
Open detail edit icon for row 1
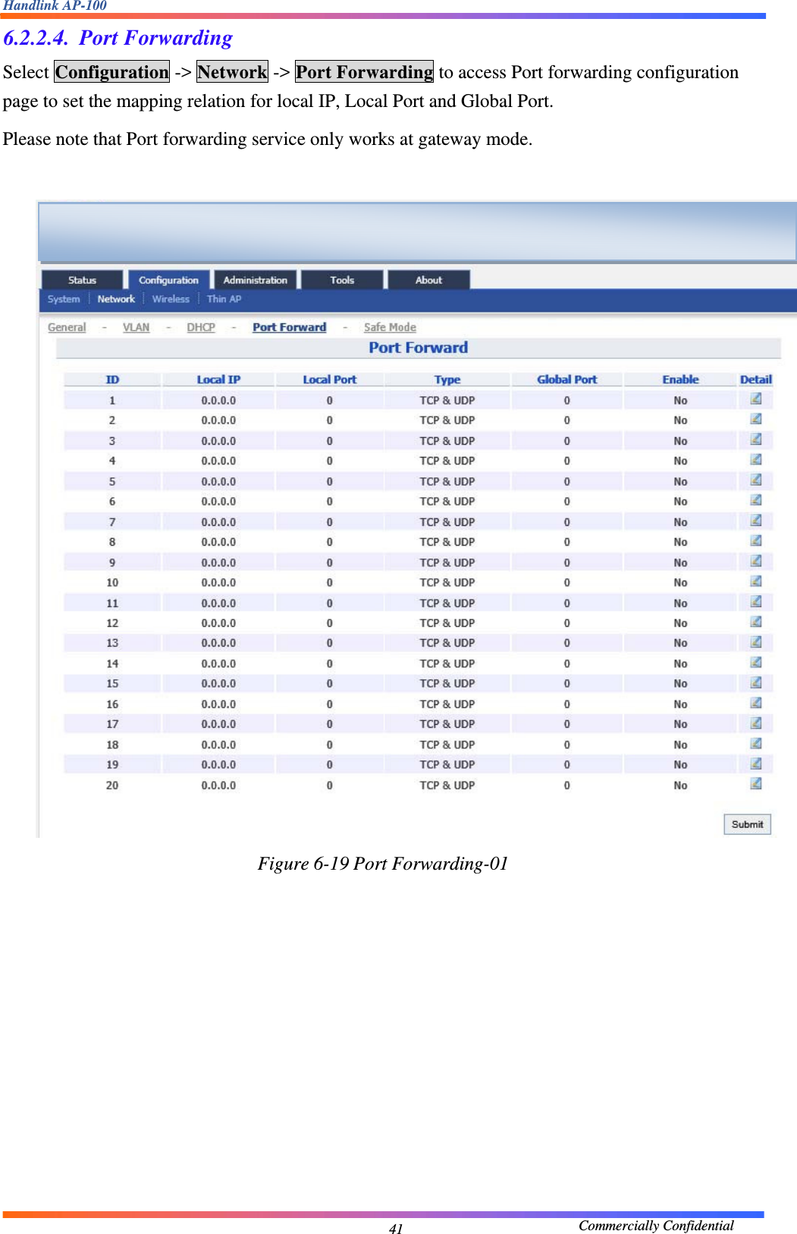point(756,398)
